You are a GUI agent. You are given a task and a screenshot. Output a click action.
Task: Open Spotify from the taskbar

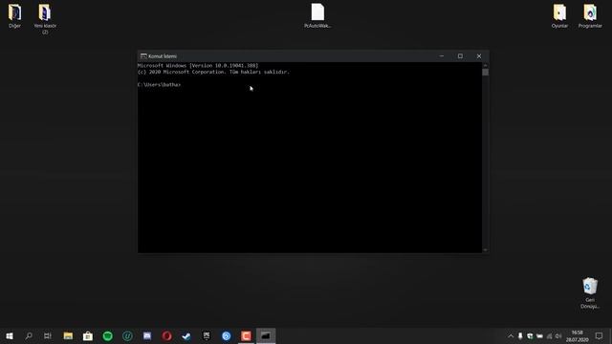click(x=108, y=335)
